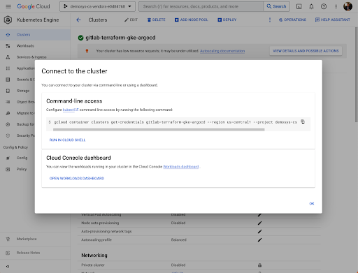
Task: Click the Google Cloud logo
Action: (34, 6)
